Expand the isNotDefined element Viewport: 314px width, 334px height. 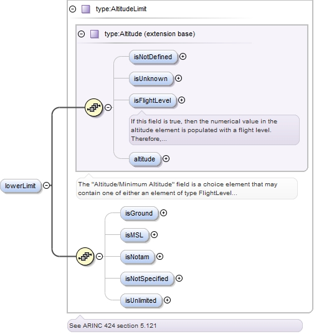click(183, 57)
